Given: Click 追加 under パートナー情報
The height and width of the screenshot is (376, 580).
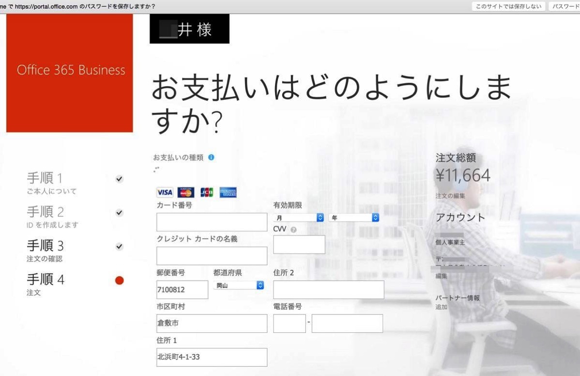Looking at the screenshot, I should (x=441, y=307).
